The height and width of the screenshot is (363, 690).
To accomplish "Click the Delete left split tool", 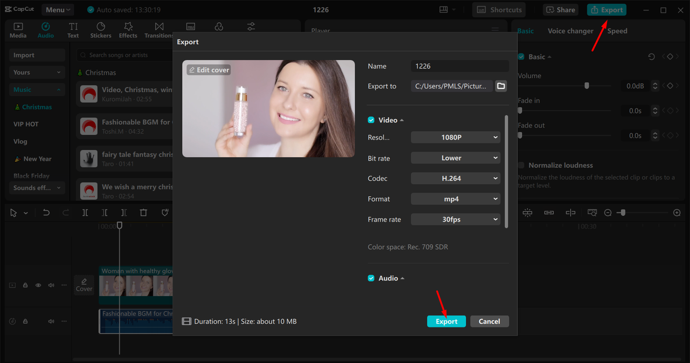I will pyautogui.click(x=105, y=213).
